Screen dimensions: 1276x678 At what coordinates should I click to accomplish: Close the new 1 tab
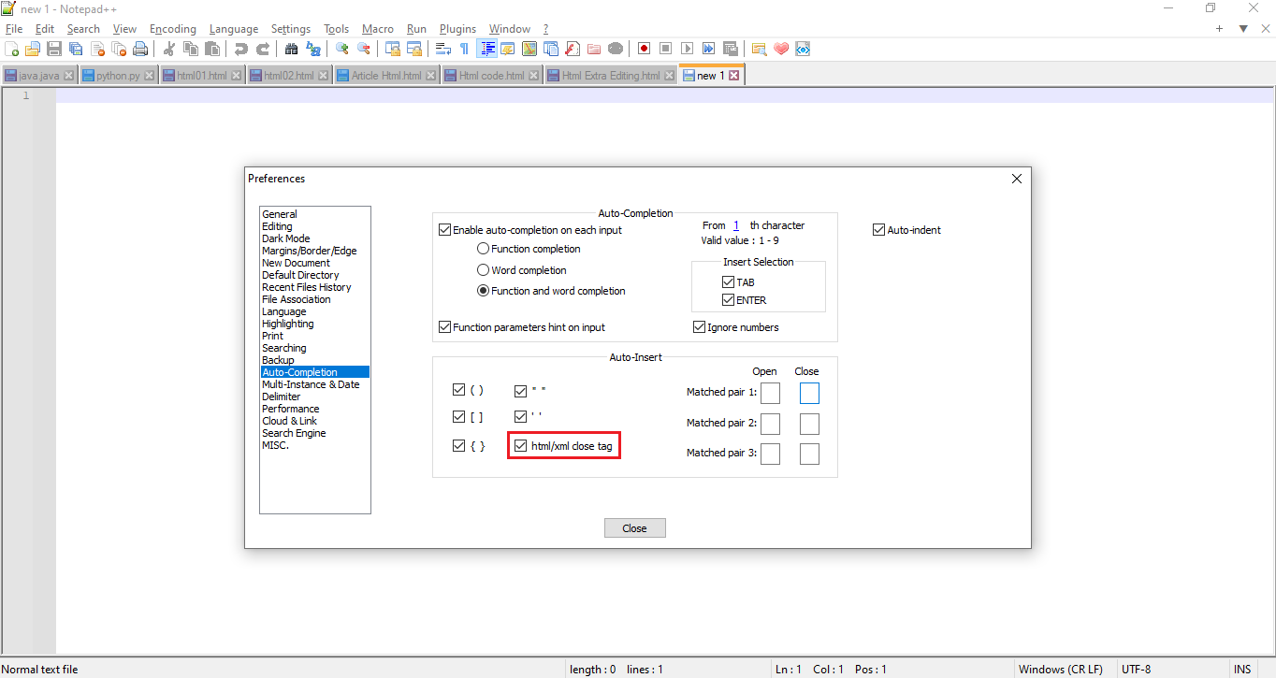pyautogui.click(x=733, y=76)
